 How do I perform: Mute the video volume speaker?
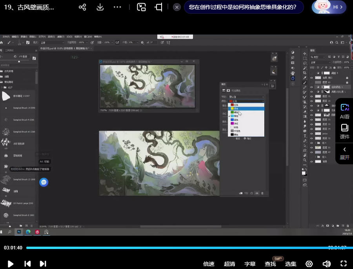(x=326, y=264)
